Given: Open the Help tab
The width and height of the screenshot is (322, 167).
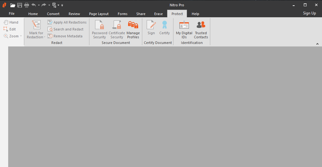Looking at the screenshot, I should coord(195,14).
